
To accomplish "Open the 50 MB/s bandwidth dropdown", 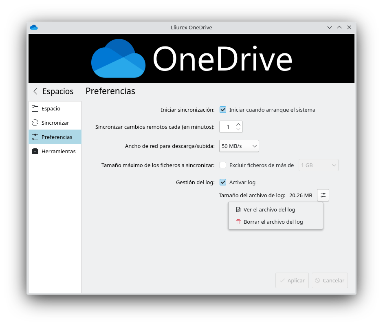I will [x=239, y=146].
